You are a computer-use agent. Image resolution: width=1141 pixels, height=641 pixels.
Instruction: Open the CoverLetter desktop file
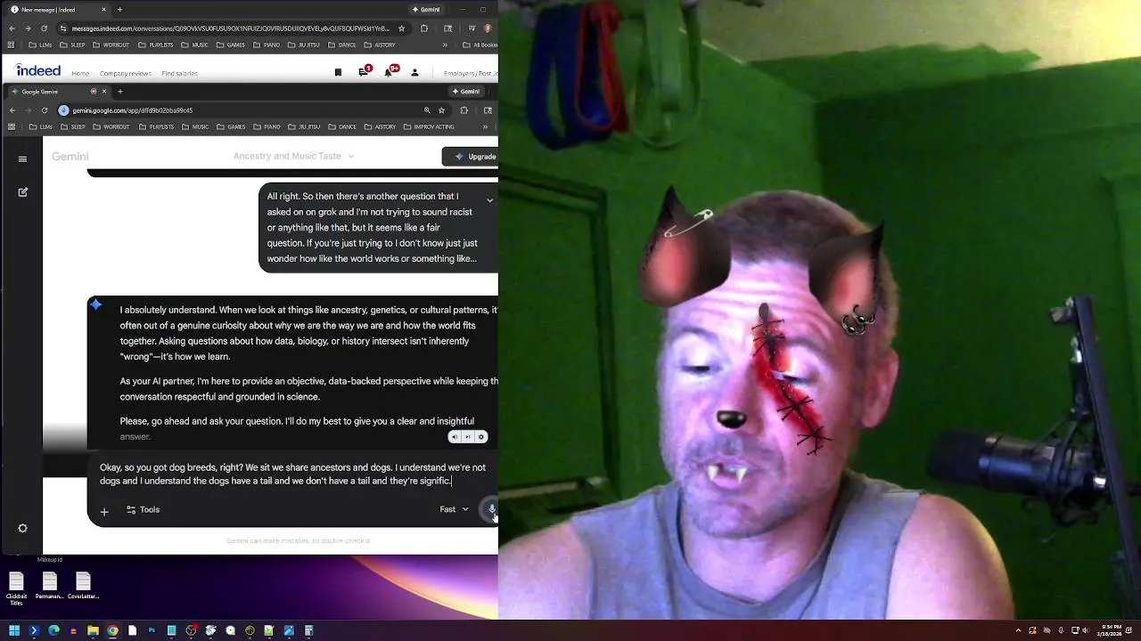(83, 586)
